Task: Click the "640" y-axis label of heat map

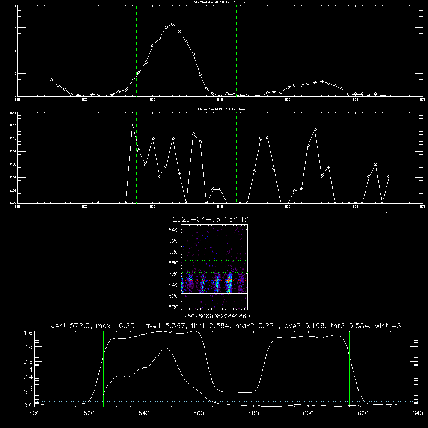Action: (174, 230)
